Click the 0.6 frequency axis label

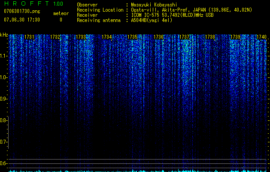[x=3, y=163]
